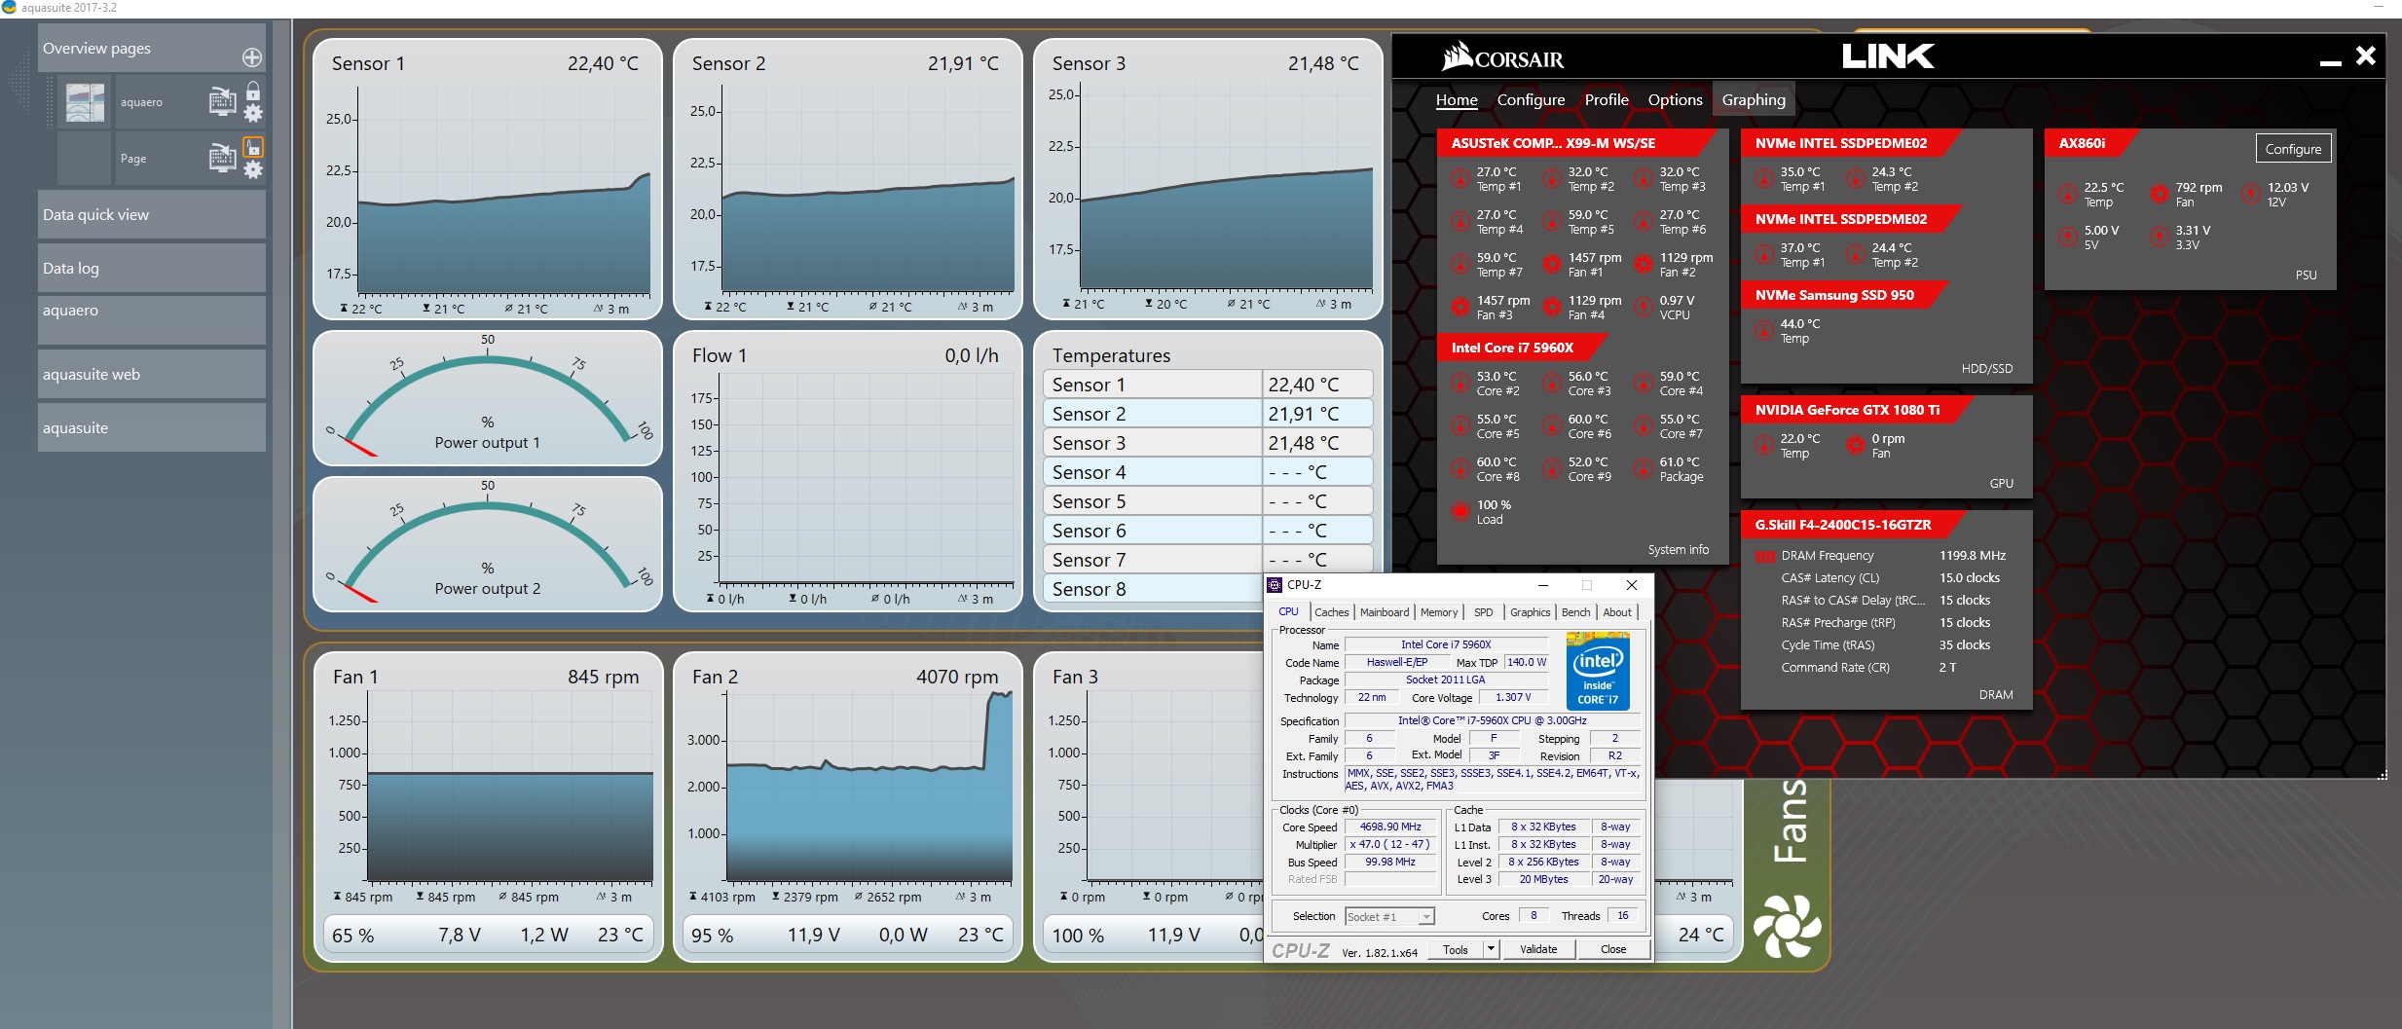Expand the Data quick view section
This screenshot has width=2402, height=1029.
(152, 214)
